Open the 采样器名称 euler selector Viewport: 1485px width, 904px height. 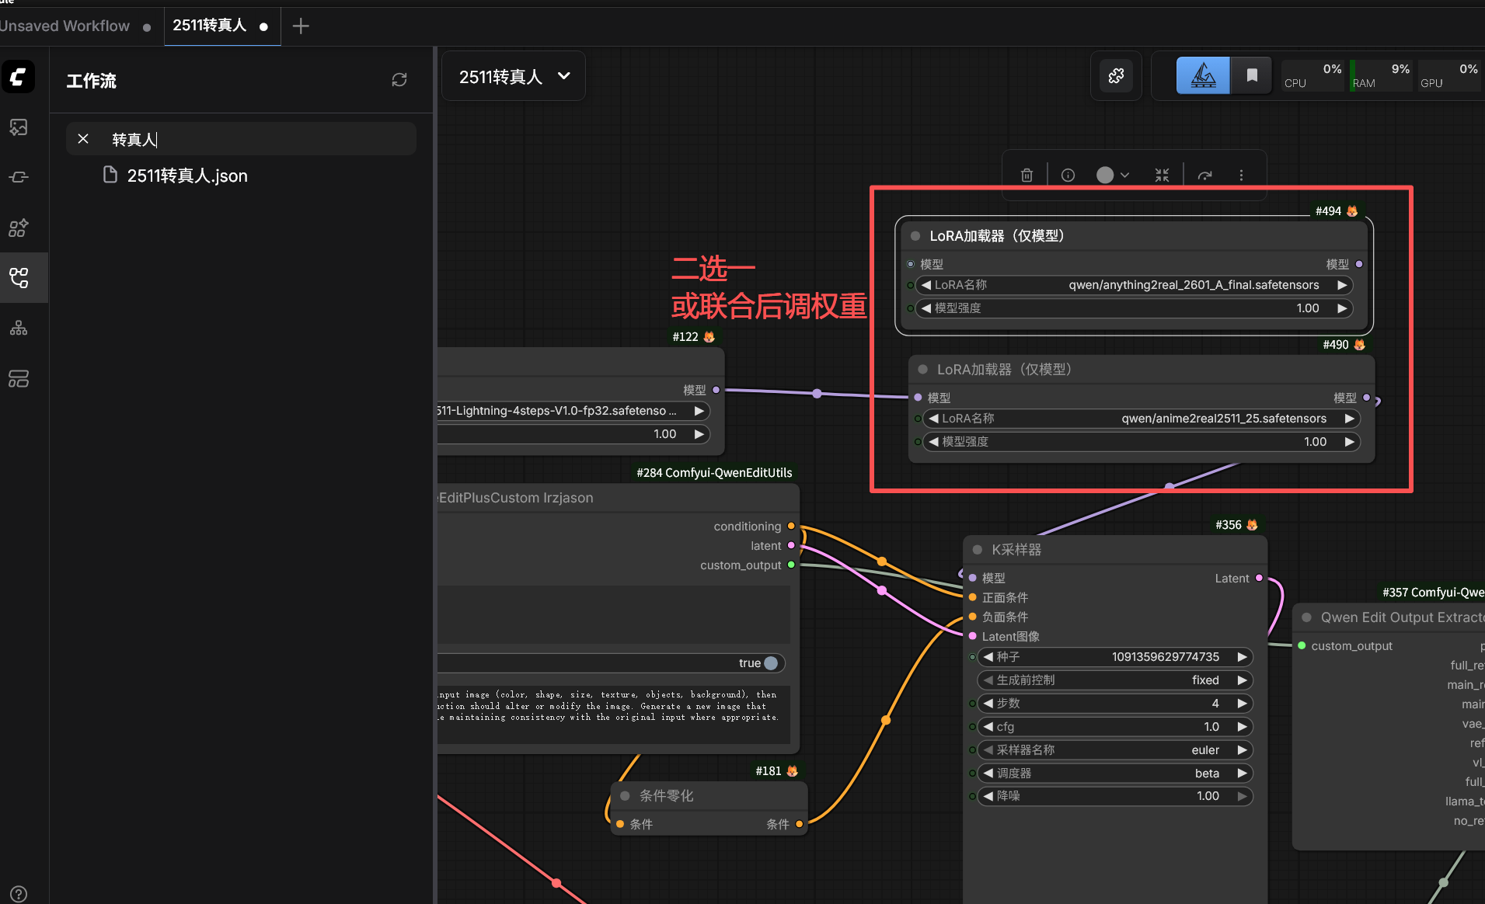click(1115, 750)
